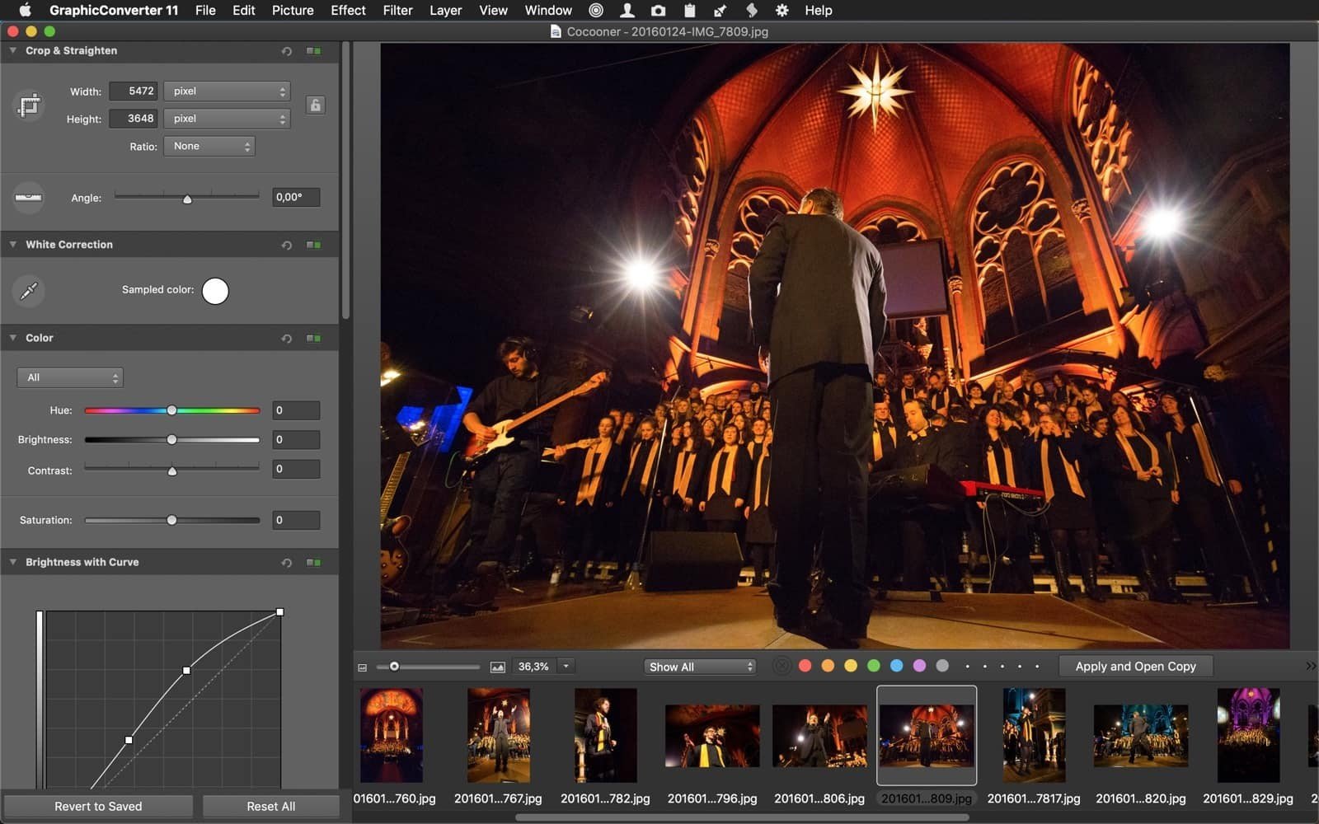
Task: Select the crop tool icon
Action: tap(29, 105)
